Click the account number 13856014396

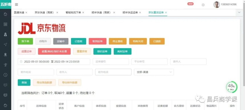tap(229, 5)
